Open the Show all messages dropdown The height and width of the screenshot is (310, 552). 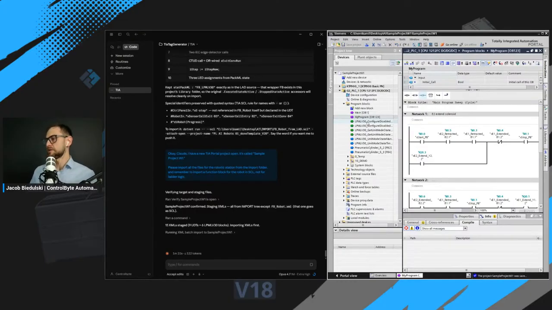click(x=465, y=229)
